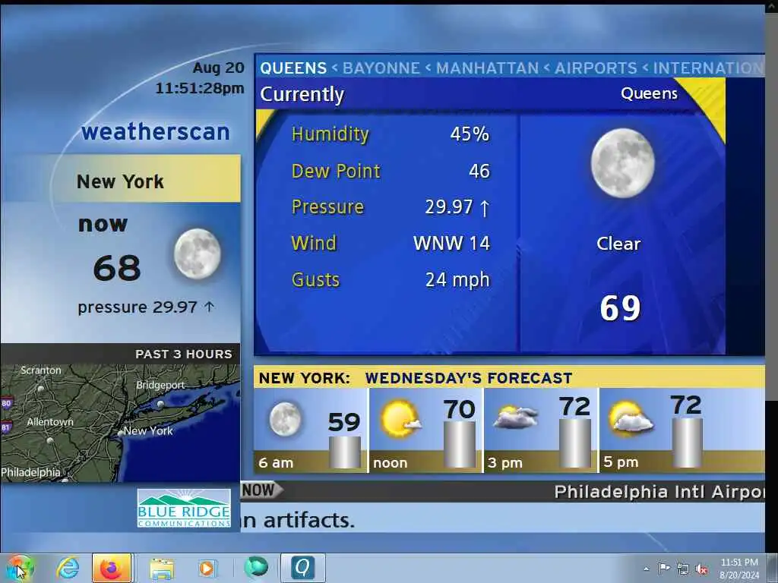The width and height of the screenshot is (778, 583).
Task: Click the WNW 14 wind value
Action: click(451, 244)
